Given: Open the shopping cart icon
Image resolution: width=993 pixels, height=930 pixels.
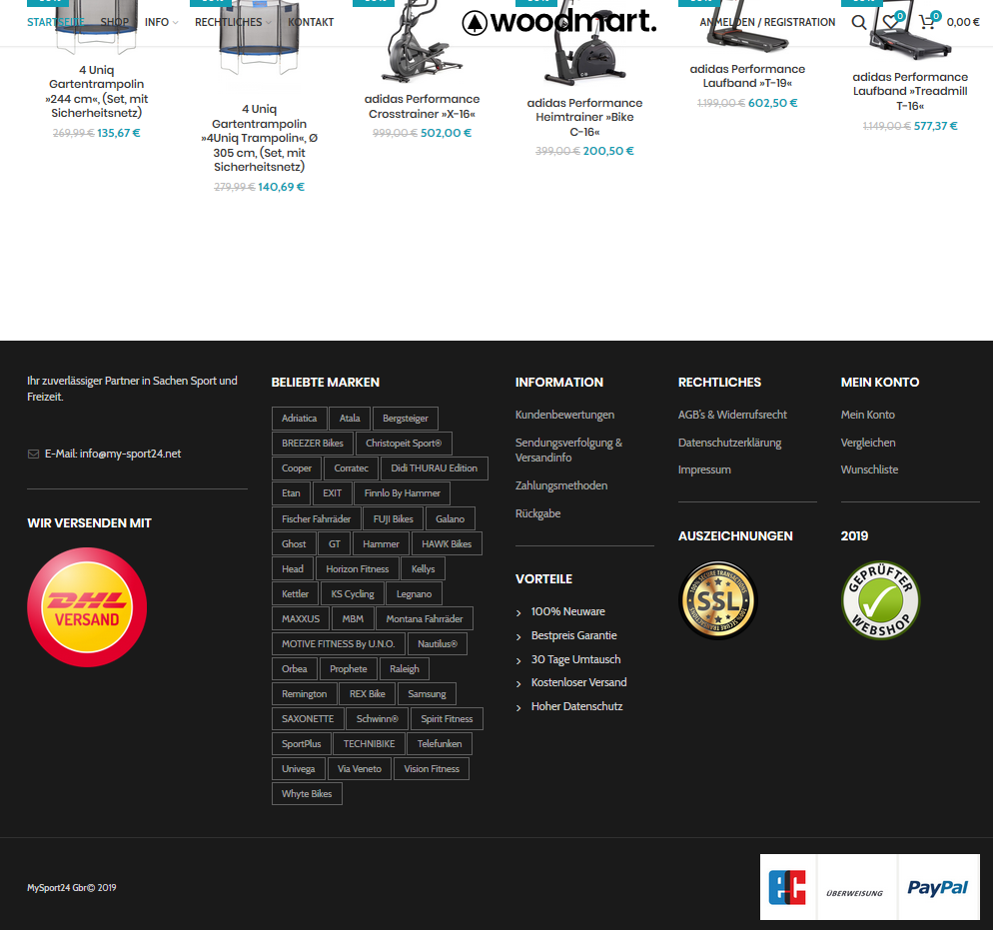Looking at the screenshot, I should click(x=928, y=22).
